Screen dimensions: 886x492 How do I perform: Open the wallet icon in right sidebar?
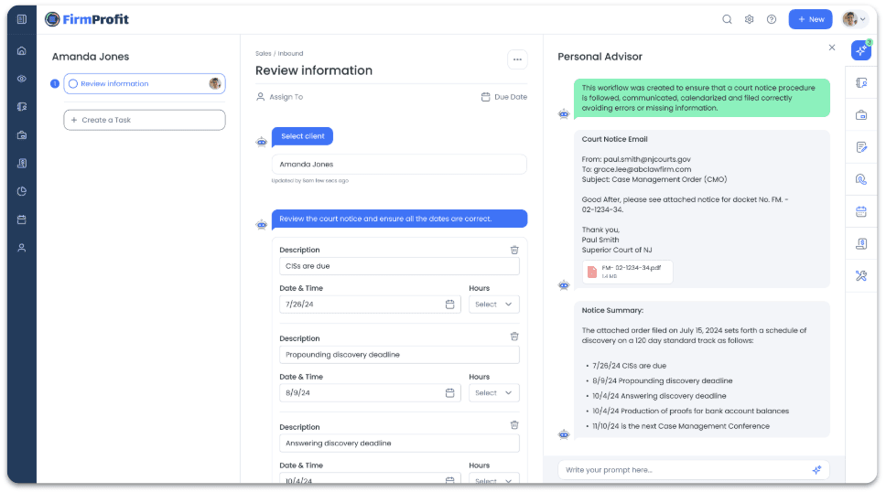[860, 115]
